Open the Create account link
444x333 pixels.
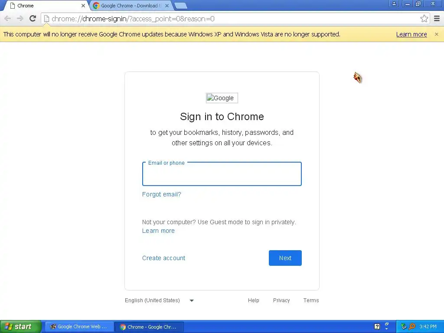(163, 258)
